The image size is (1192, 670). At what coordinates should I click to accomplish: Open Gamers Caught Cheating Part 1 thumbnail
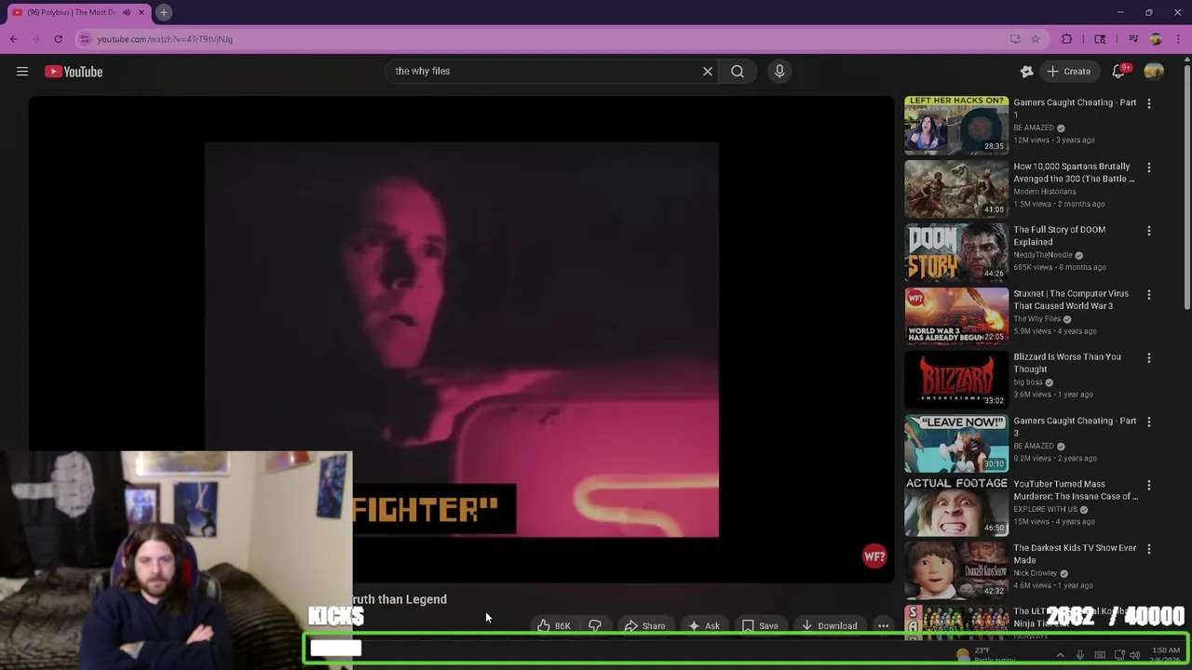click(x=956, y=125)
